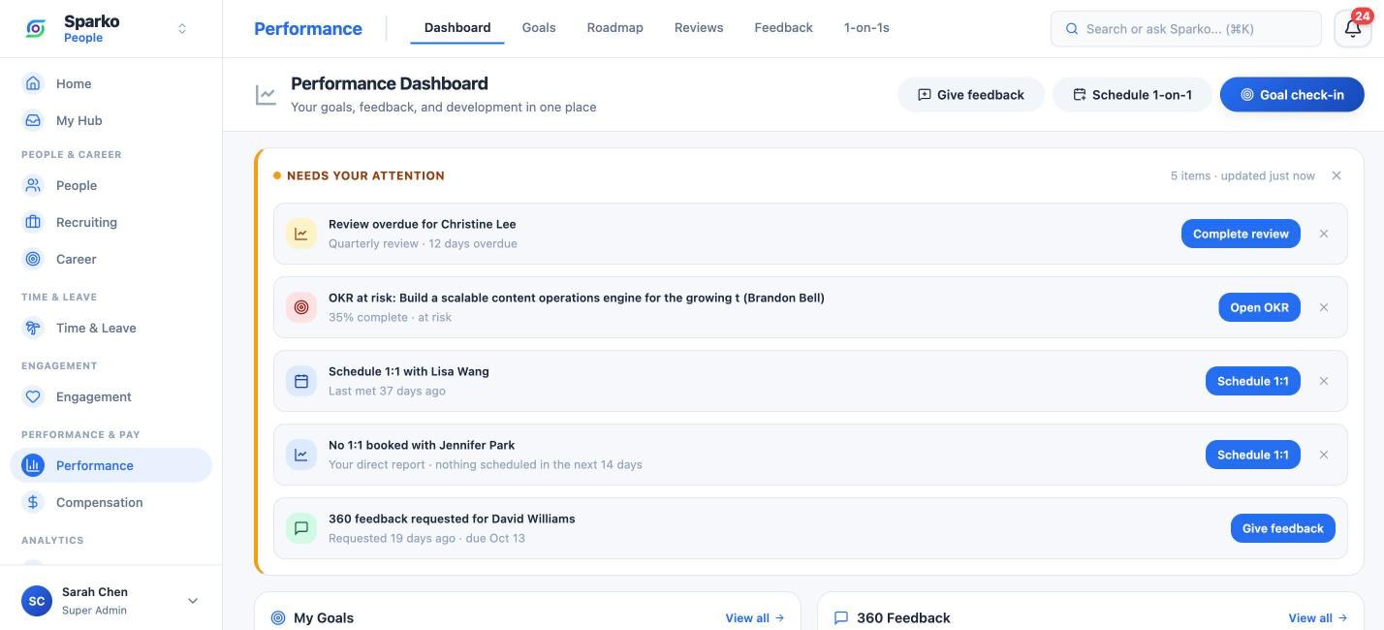Viewport: 1384px width, 630px height.
Task: Switch to the Reviews tab
Action: click(699, 28)
